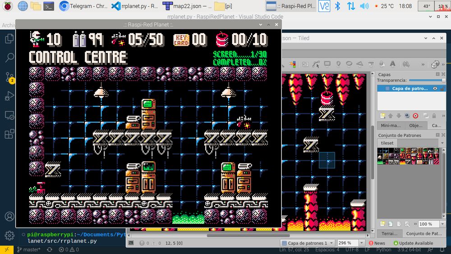
Task: Open the tileset zoom 100 % dropdown
Action: 443,224
